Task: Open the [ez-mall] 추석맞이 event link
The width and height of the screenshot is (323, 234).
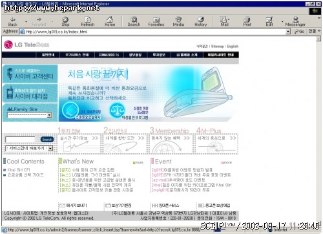Action: point(178,180)
